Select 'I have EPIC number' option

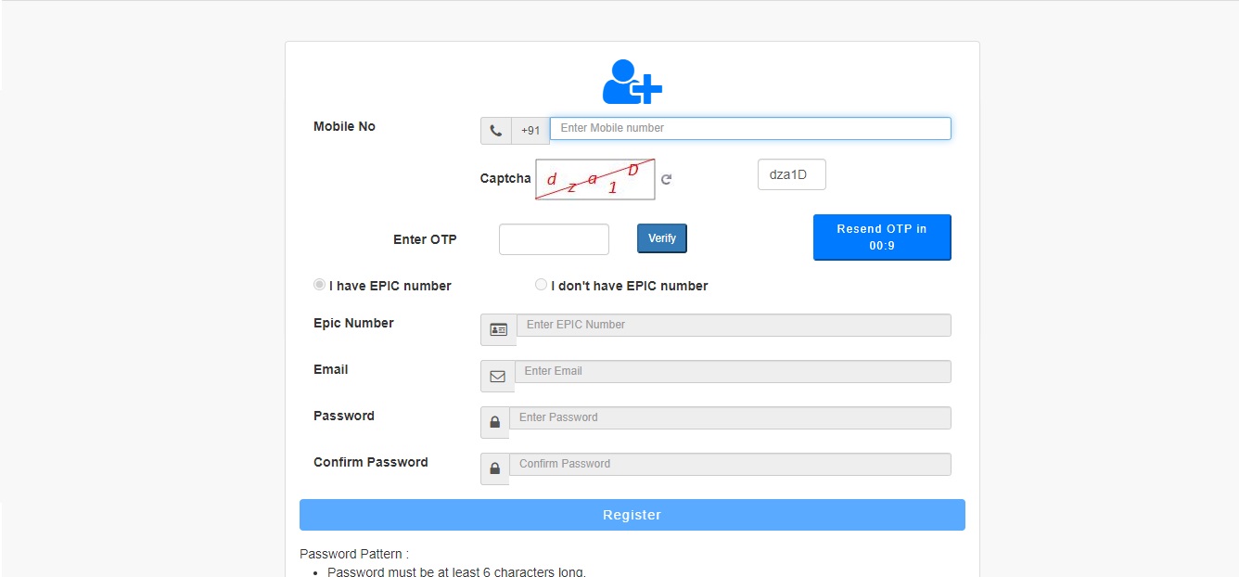pyautogui.click(x=320, y=285)
